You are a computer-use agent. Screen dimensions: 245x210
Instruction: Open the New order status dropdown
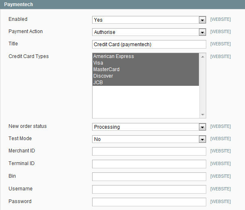coord(149,127)
